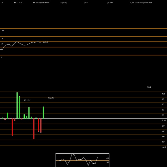This screenshot has height=167, width=167.
Task: Click the 102.85 price label
Action: [x=51, y=98]
